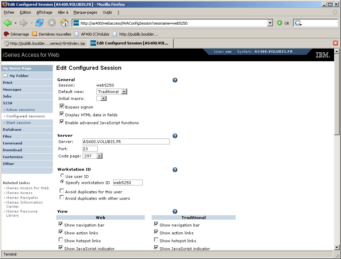Open help icon for Server section
This screenshot has width=341, height=259.
click(175, 136)
